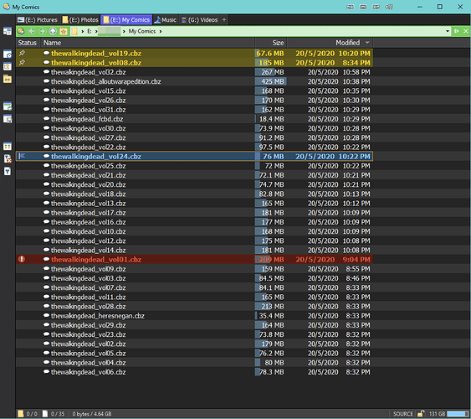Click the Forward navigation arrow
This screenshot has width=471, height=419.
click(43, 31)
